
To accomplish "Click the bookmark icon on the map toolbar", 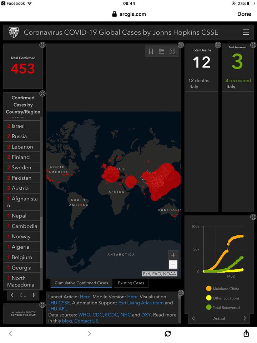I will [x=151, y=51].
